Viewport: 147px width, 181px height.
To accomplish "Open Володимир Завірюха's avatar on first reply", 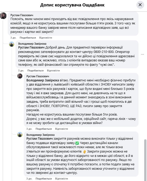I will [x=12, y=44].
